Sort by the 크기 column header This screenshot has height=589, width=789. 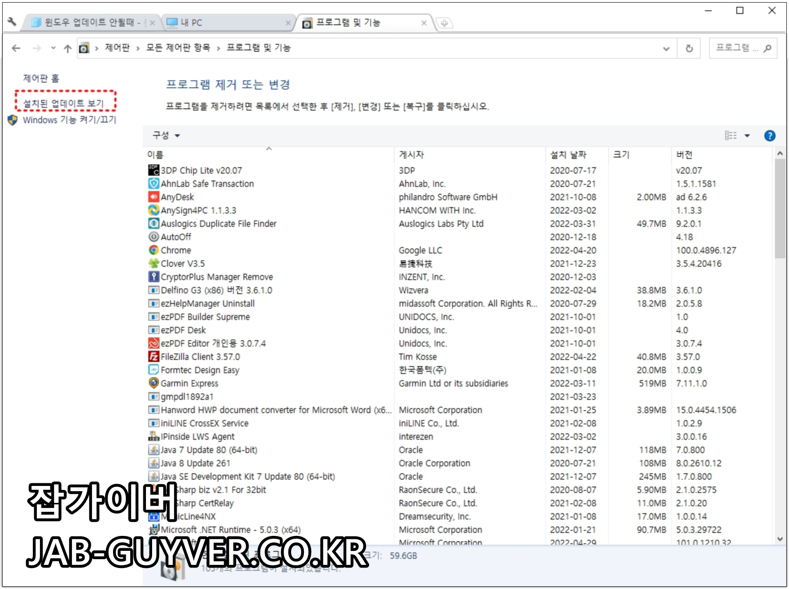click(x=640, y=154)
